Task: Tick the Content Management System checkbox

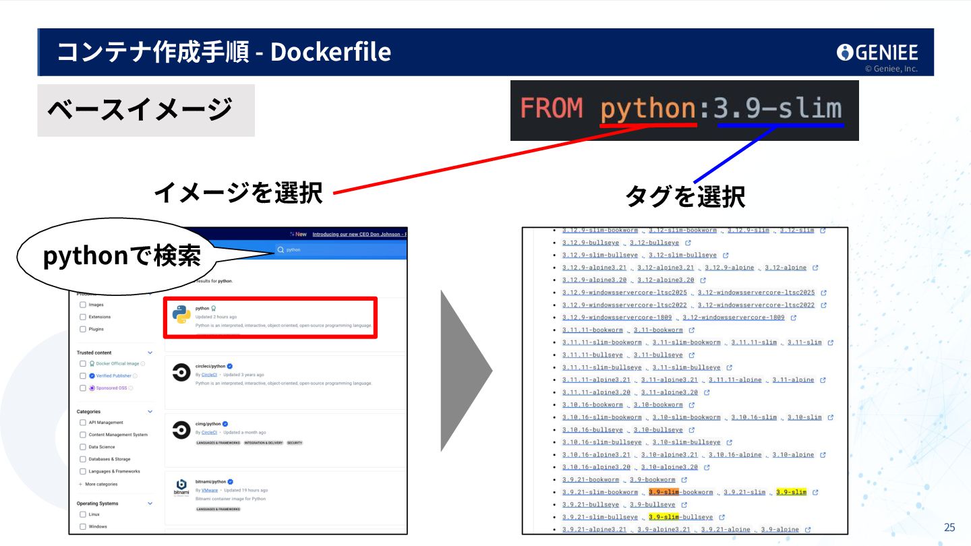Action: 83,435
